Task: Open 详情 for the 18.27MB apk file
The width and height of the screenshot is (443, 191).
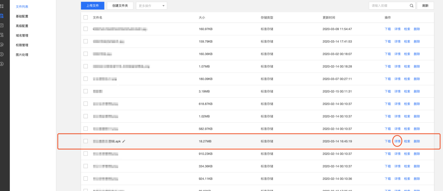Action: (397, 141)
